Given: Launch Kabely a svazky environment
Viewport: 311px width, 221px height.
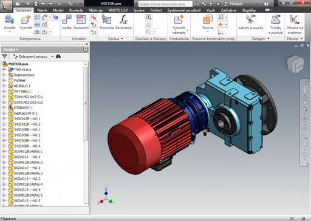Looking at the screenshot, I should [251, 20].
